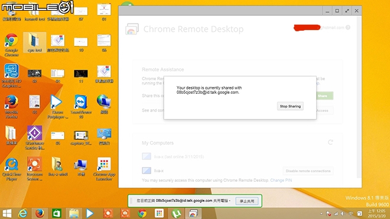The image size is (390, 219).
Task: Open the Change PIN link
Action: point(281,180)
